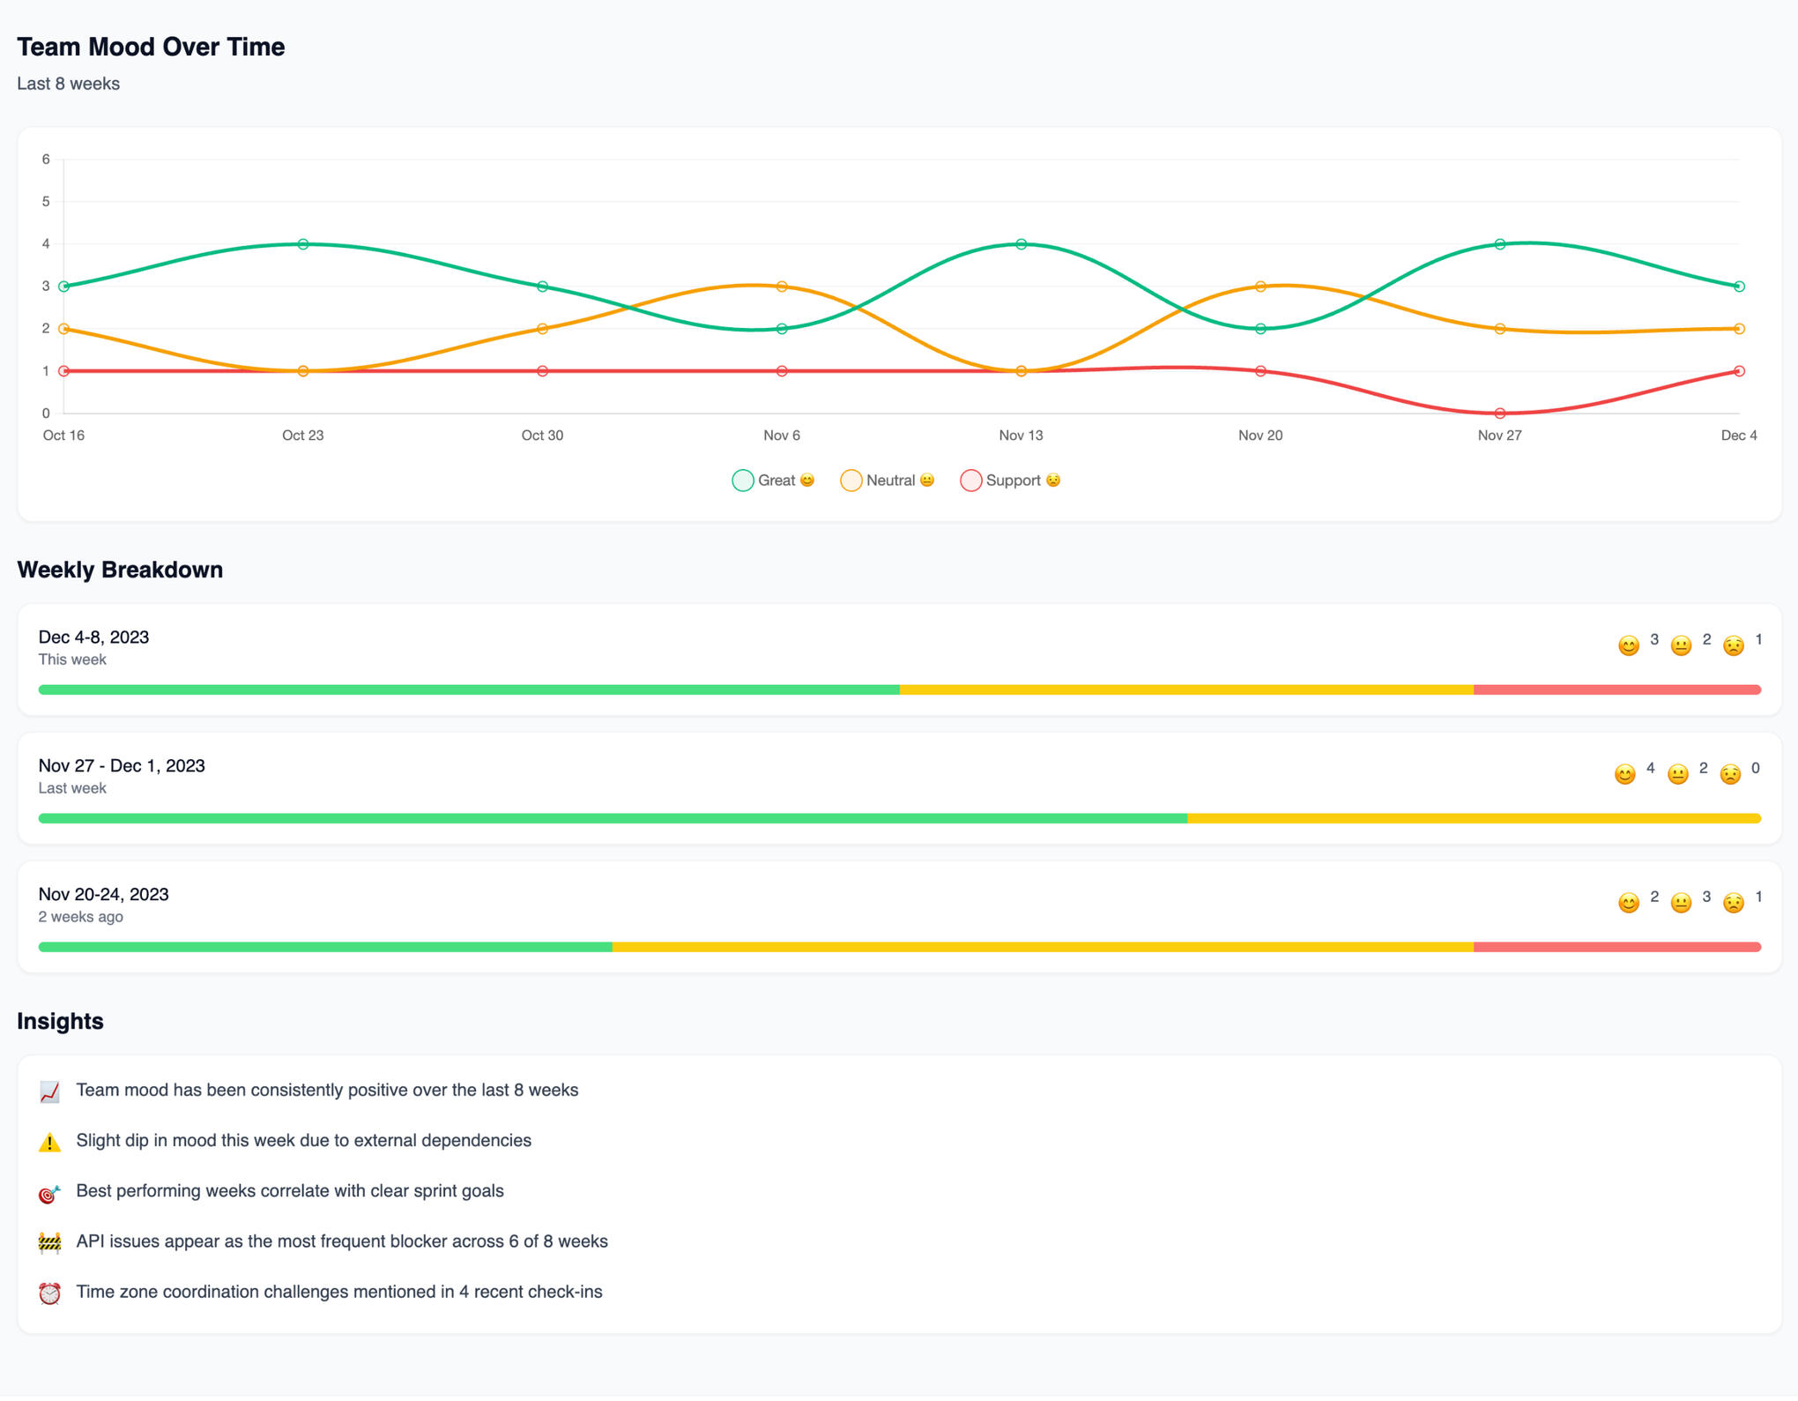Viewport: 1798px width, 1401px height.
Task: Click the alarm clock insight icon
Action: pyautogui.click(x=49, y=1293)
